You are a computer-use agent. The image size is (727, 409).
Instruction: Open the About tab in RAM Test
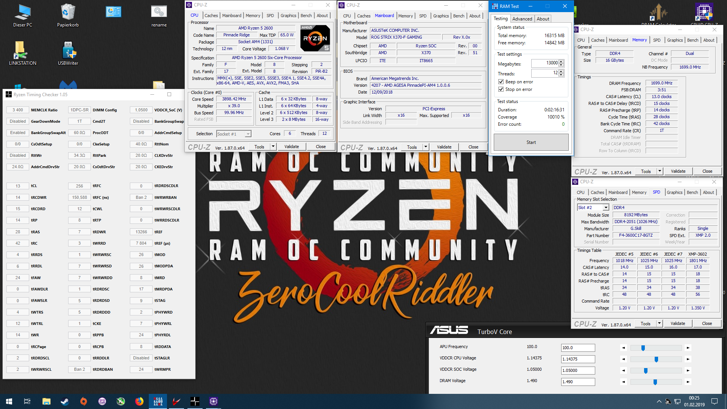point(543,19)
